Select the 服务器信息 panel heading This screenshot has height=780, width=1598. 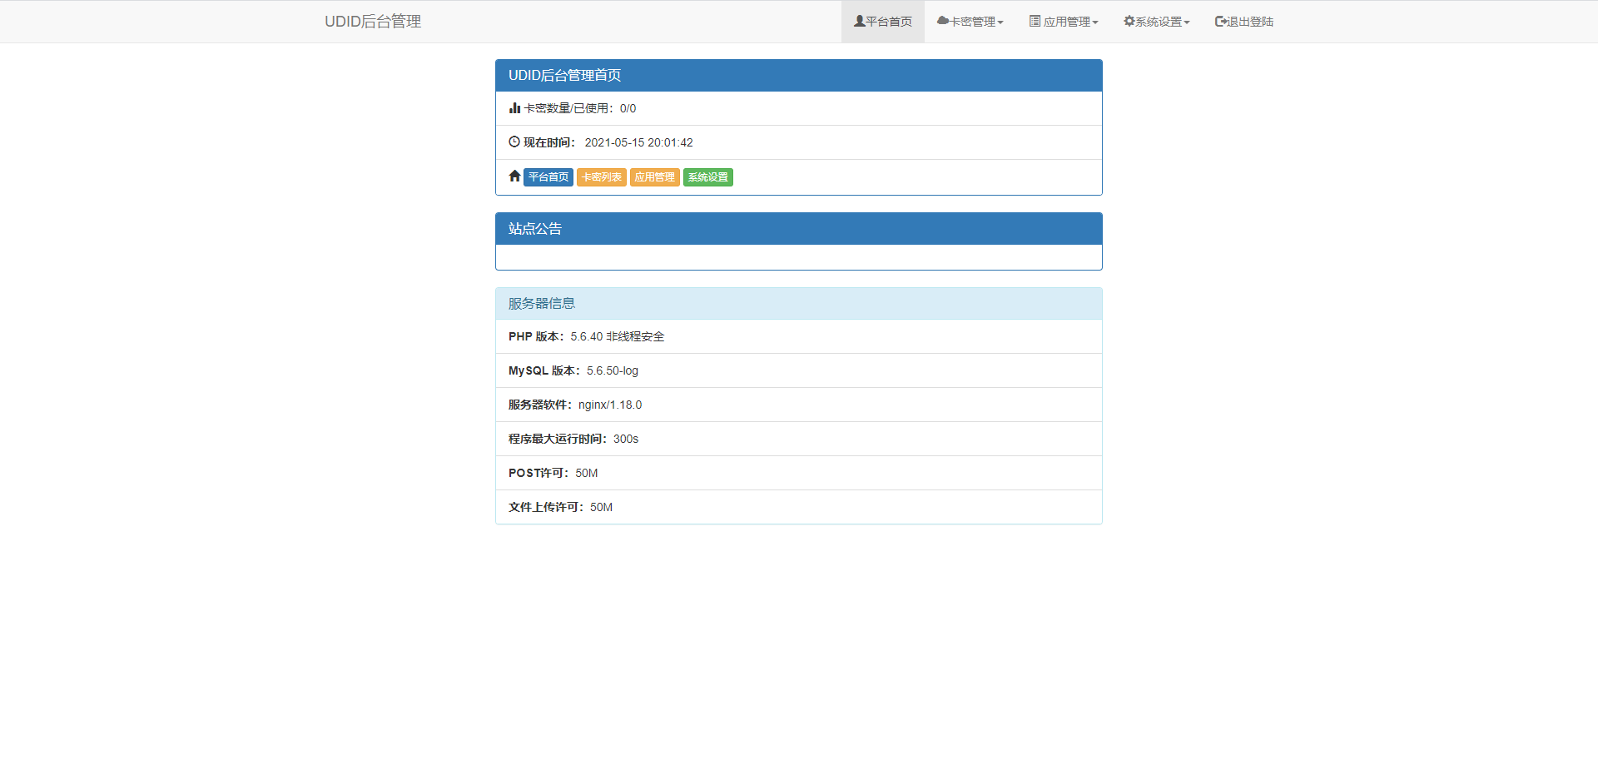coord(799,304)
